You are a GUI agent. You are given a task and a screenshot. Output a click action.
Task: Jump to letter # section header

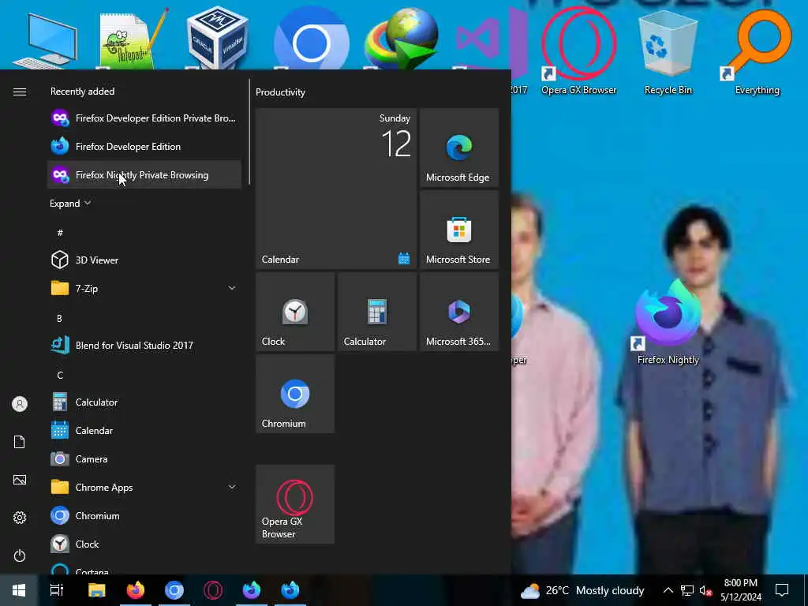[60, 233]
